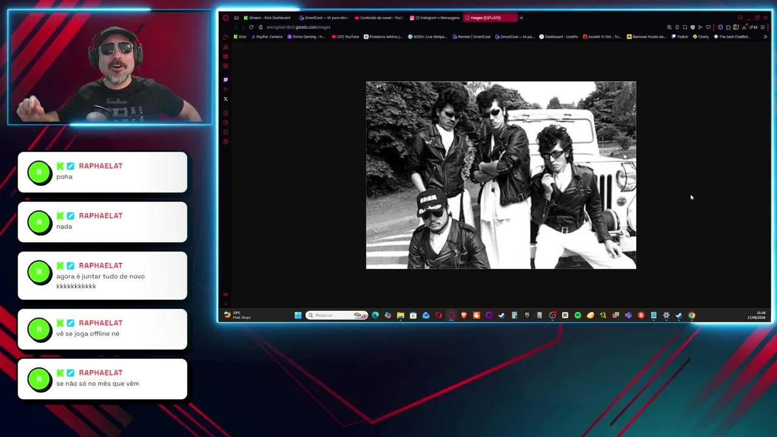Click the chat message 'agora é juntar tudo de novo'
777x437 pixels.
point(103,276)
